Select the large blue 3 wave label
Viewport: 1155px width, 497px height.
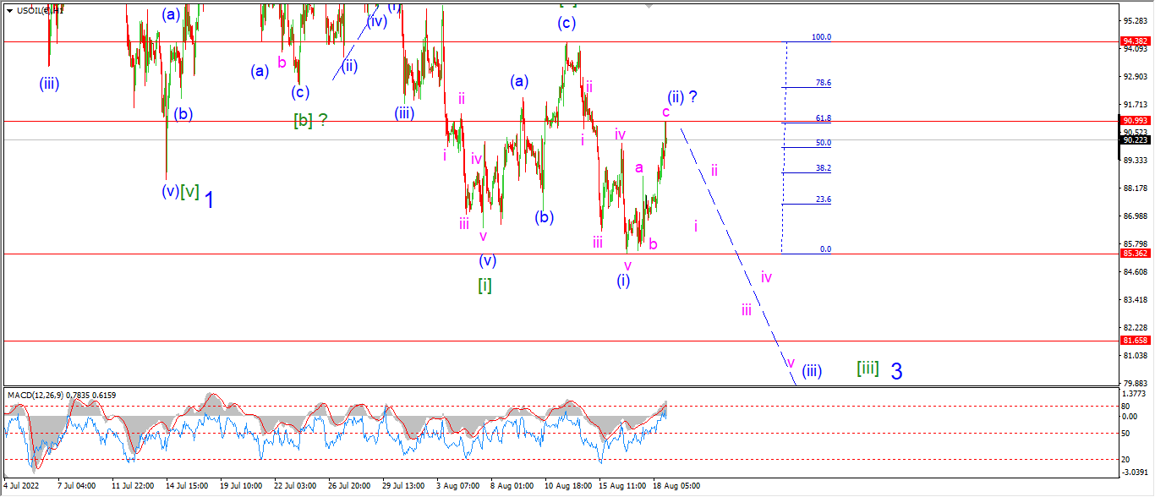(896, 371)
